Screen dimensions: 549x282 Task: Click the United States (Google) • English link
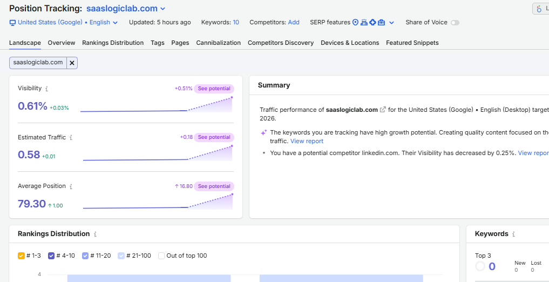pyautogui.click(x=64, y=23)
